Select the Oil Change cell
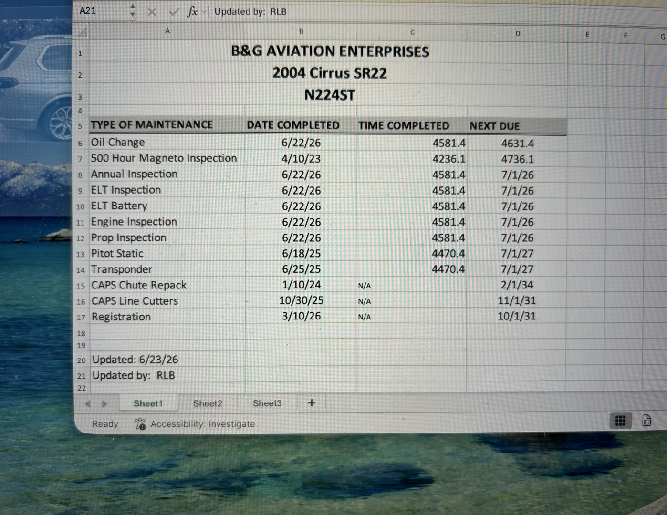The image size is (667, 515). tap(167, 142)
